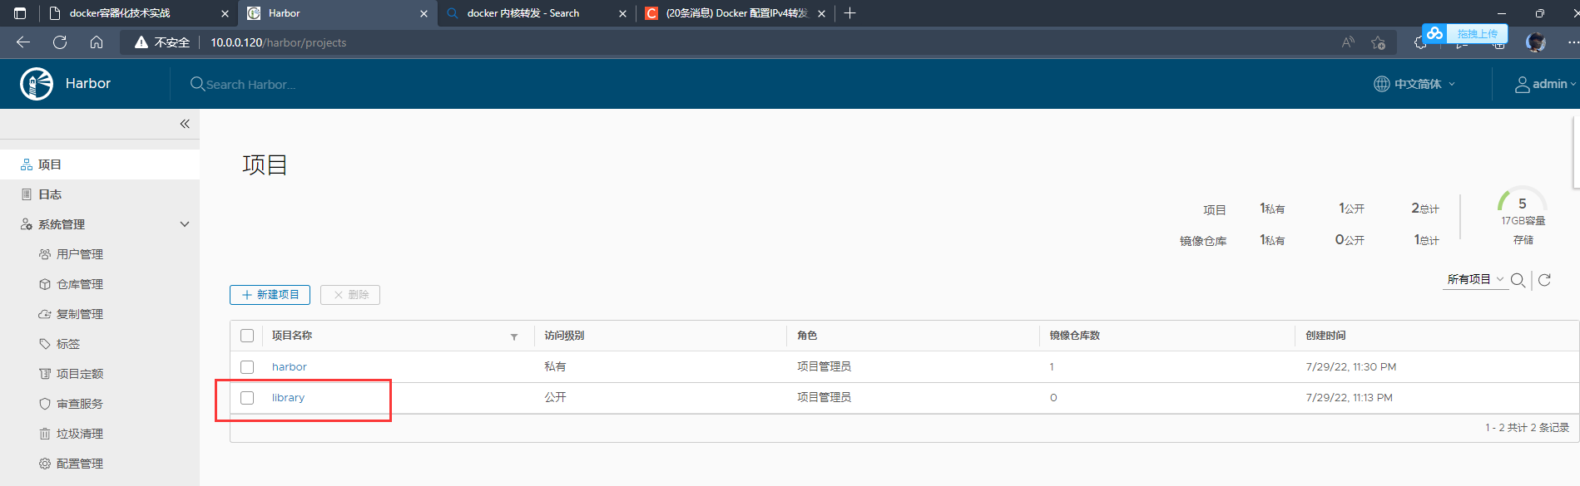This screenshot has height=486, width=1580.
Task: Collapse the 系统管理 section chevron
Action: tap(185, 224)
